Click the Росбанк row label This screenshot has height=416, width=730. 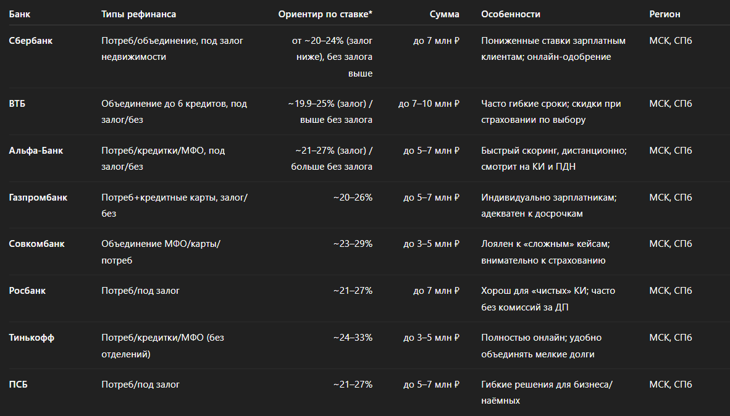coord(27,291)
